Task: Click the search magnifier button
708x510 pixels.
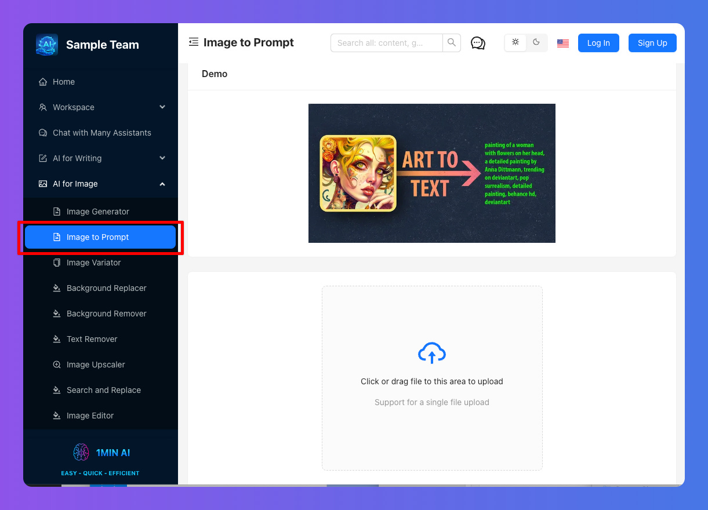Action: (452, 43)
